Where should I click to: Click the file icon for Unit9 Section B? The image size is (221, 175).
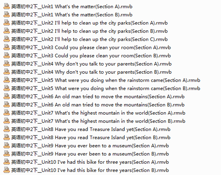coord(7,154)
